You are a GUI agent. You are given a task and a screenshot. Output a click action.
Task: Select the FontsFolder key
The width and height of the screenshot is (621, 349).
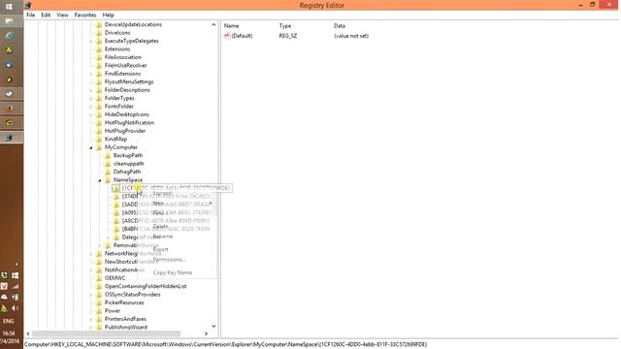pyautogui.click(x=118, y=107)
